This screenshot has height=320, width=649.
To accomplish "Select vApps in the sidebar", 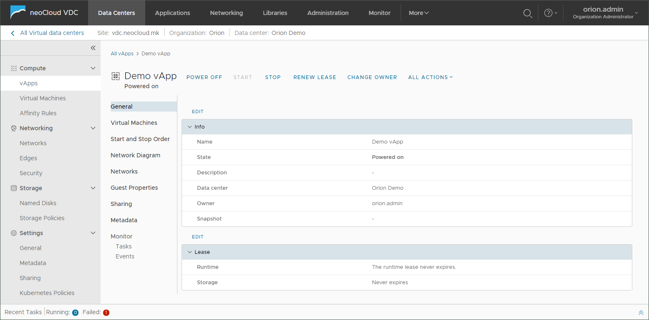I will click(x=51, y=83).
